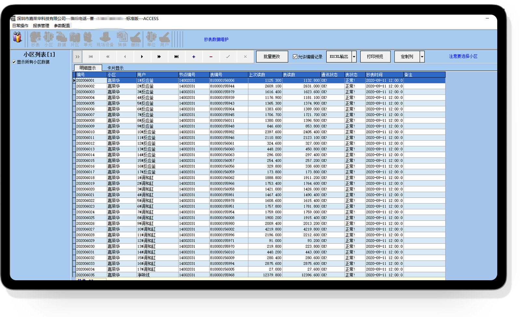
Task: Go to the next record
Action: click(x=142, y=57)
